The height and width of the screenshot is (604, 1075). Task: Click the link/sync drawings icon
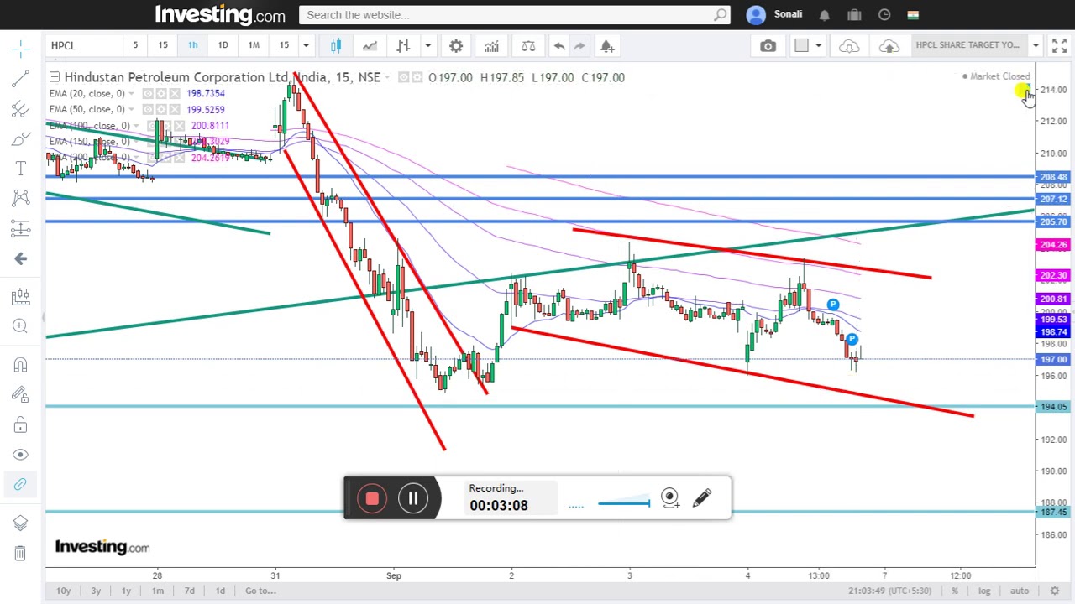[x=21, y=484]
